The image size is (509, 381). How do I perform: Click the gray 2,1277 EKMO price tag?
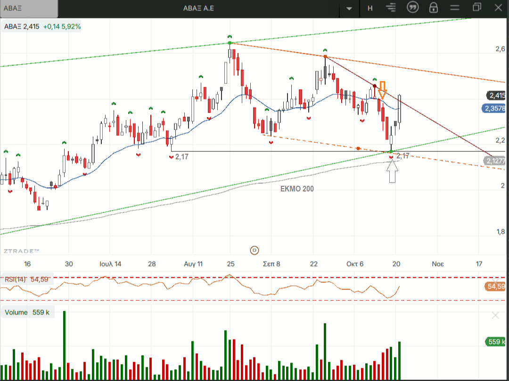pyautogui.click(x=495, y=161)
